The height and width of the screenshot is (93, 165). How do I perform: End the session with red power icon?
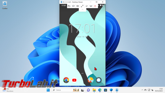coord(95,6)
